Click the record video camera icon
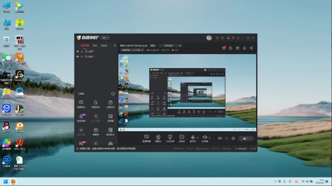 tap(220, 138)
